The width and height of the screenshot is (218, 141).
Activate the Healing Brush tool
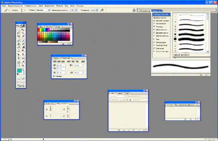(19, 41)
